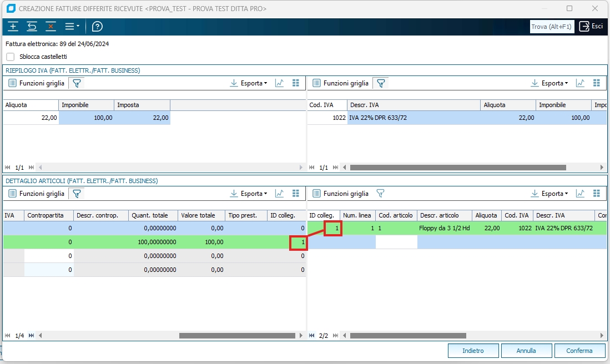This screenshot has height=364, width=610.
Task: Open Funzioni griglia in right Riepilogo IVA grid
Action: (340, 83)
